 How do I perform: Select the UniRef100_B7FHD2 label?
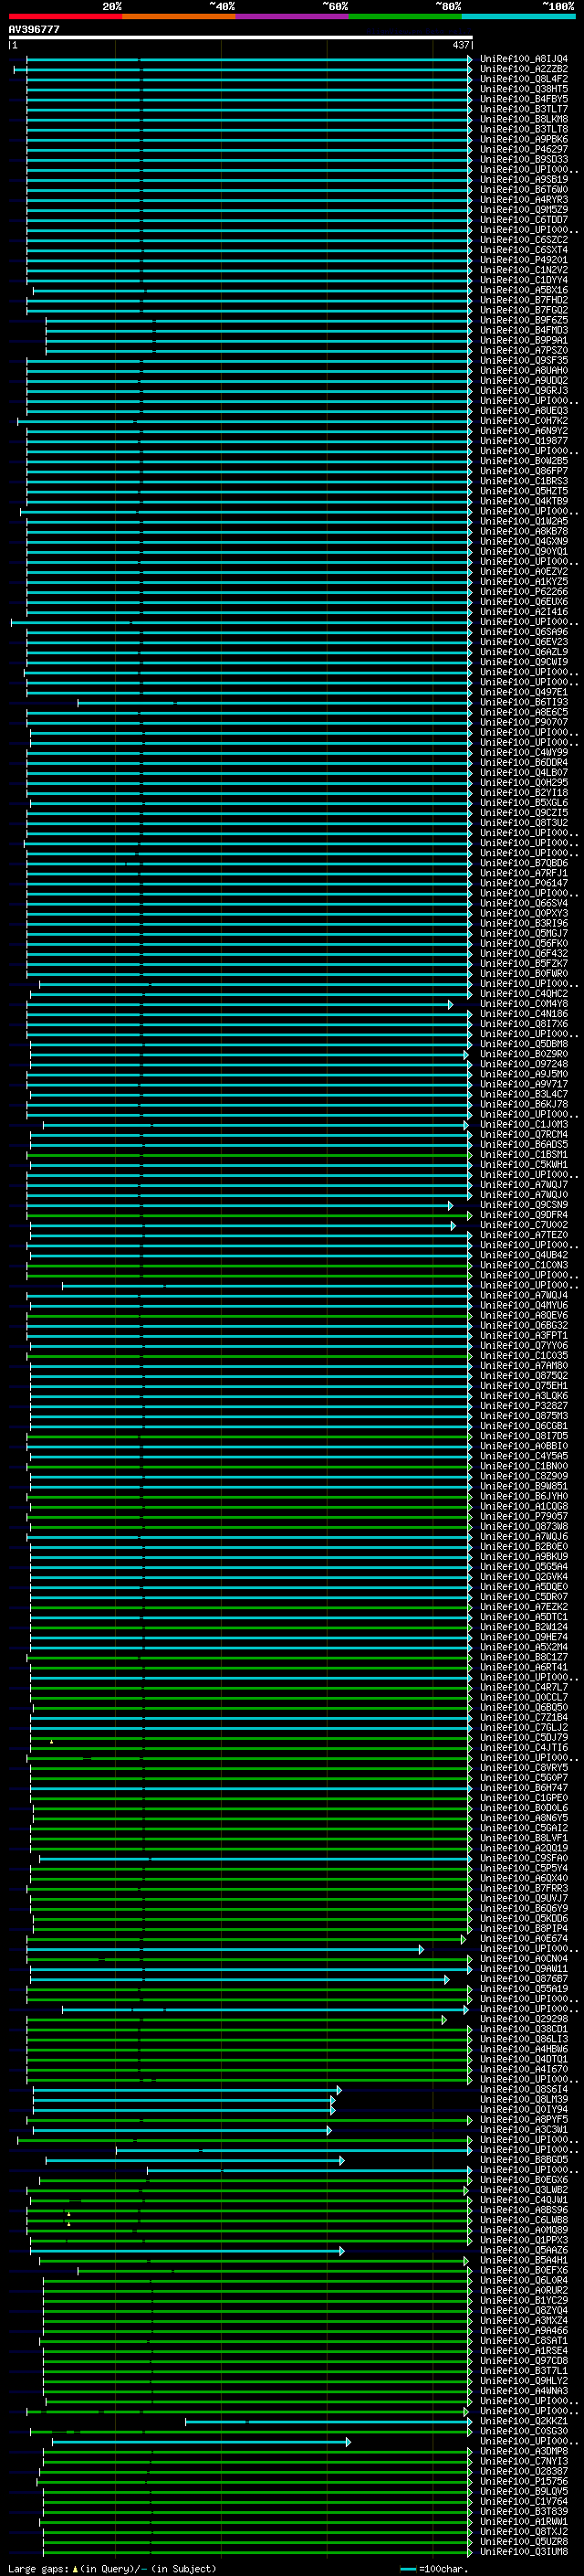click(523, 300)
